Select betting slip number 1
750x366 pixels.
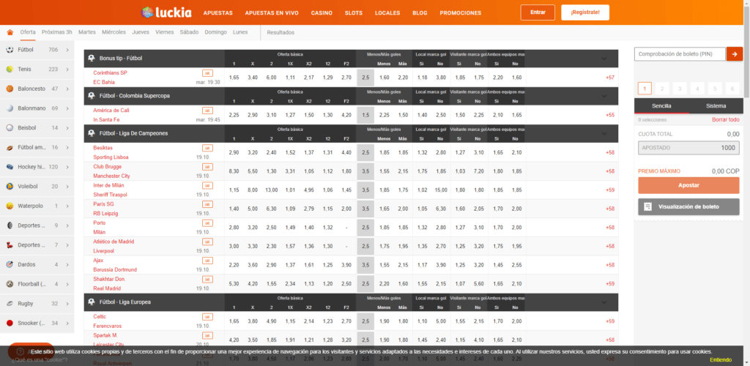[645, 88]
